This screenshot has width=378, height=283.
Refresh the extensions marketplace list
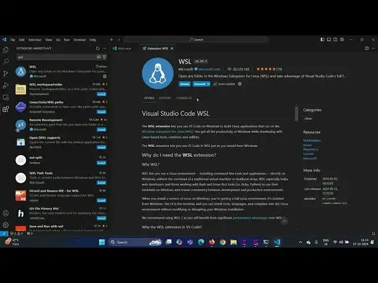coord(97,48)
